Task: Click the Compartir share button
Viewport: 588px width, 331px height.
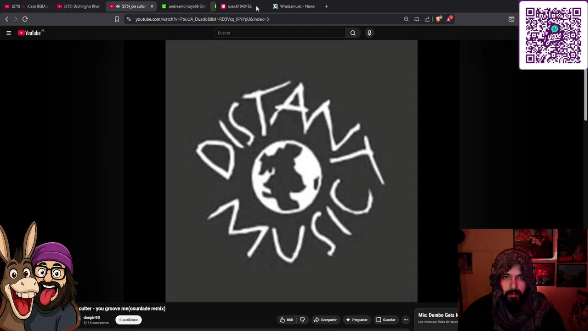Action: tap(325, 320)
